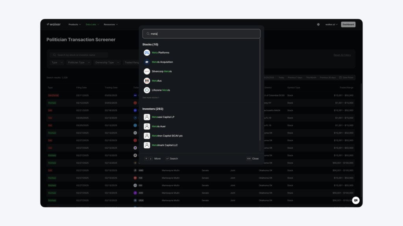Screen dimensions: 403x226
Task: Click the Filing Date column header
Action: pos(81,87)
